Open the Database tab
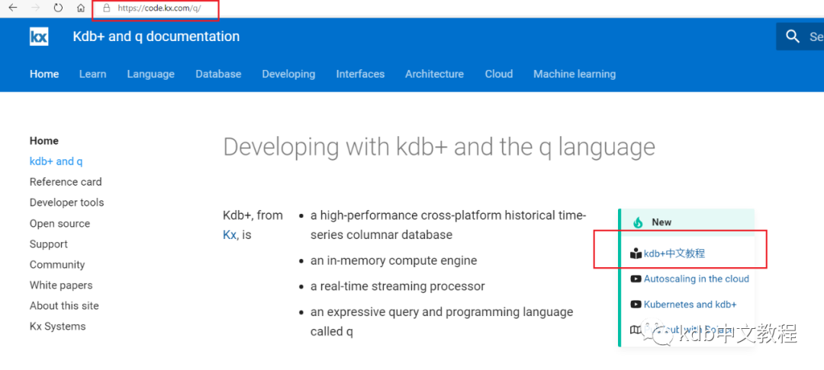 click(218, 74)
